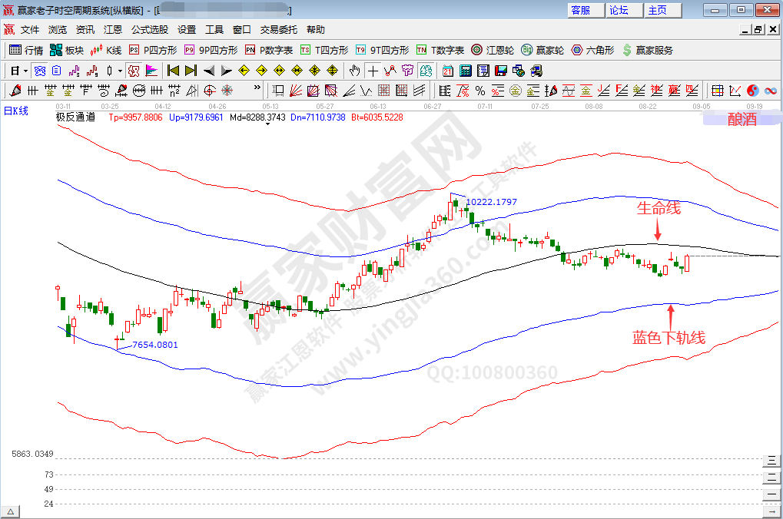The image size is (783, 519).
Task: Open the 江恩 menu
Action: [113, 30]
